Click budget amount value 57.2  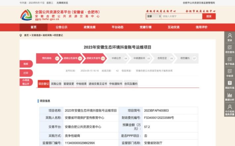tap(147, 127)
